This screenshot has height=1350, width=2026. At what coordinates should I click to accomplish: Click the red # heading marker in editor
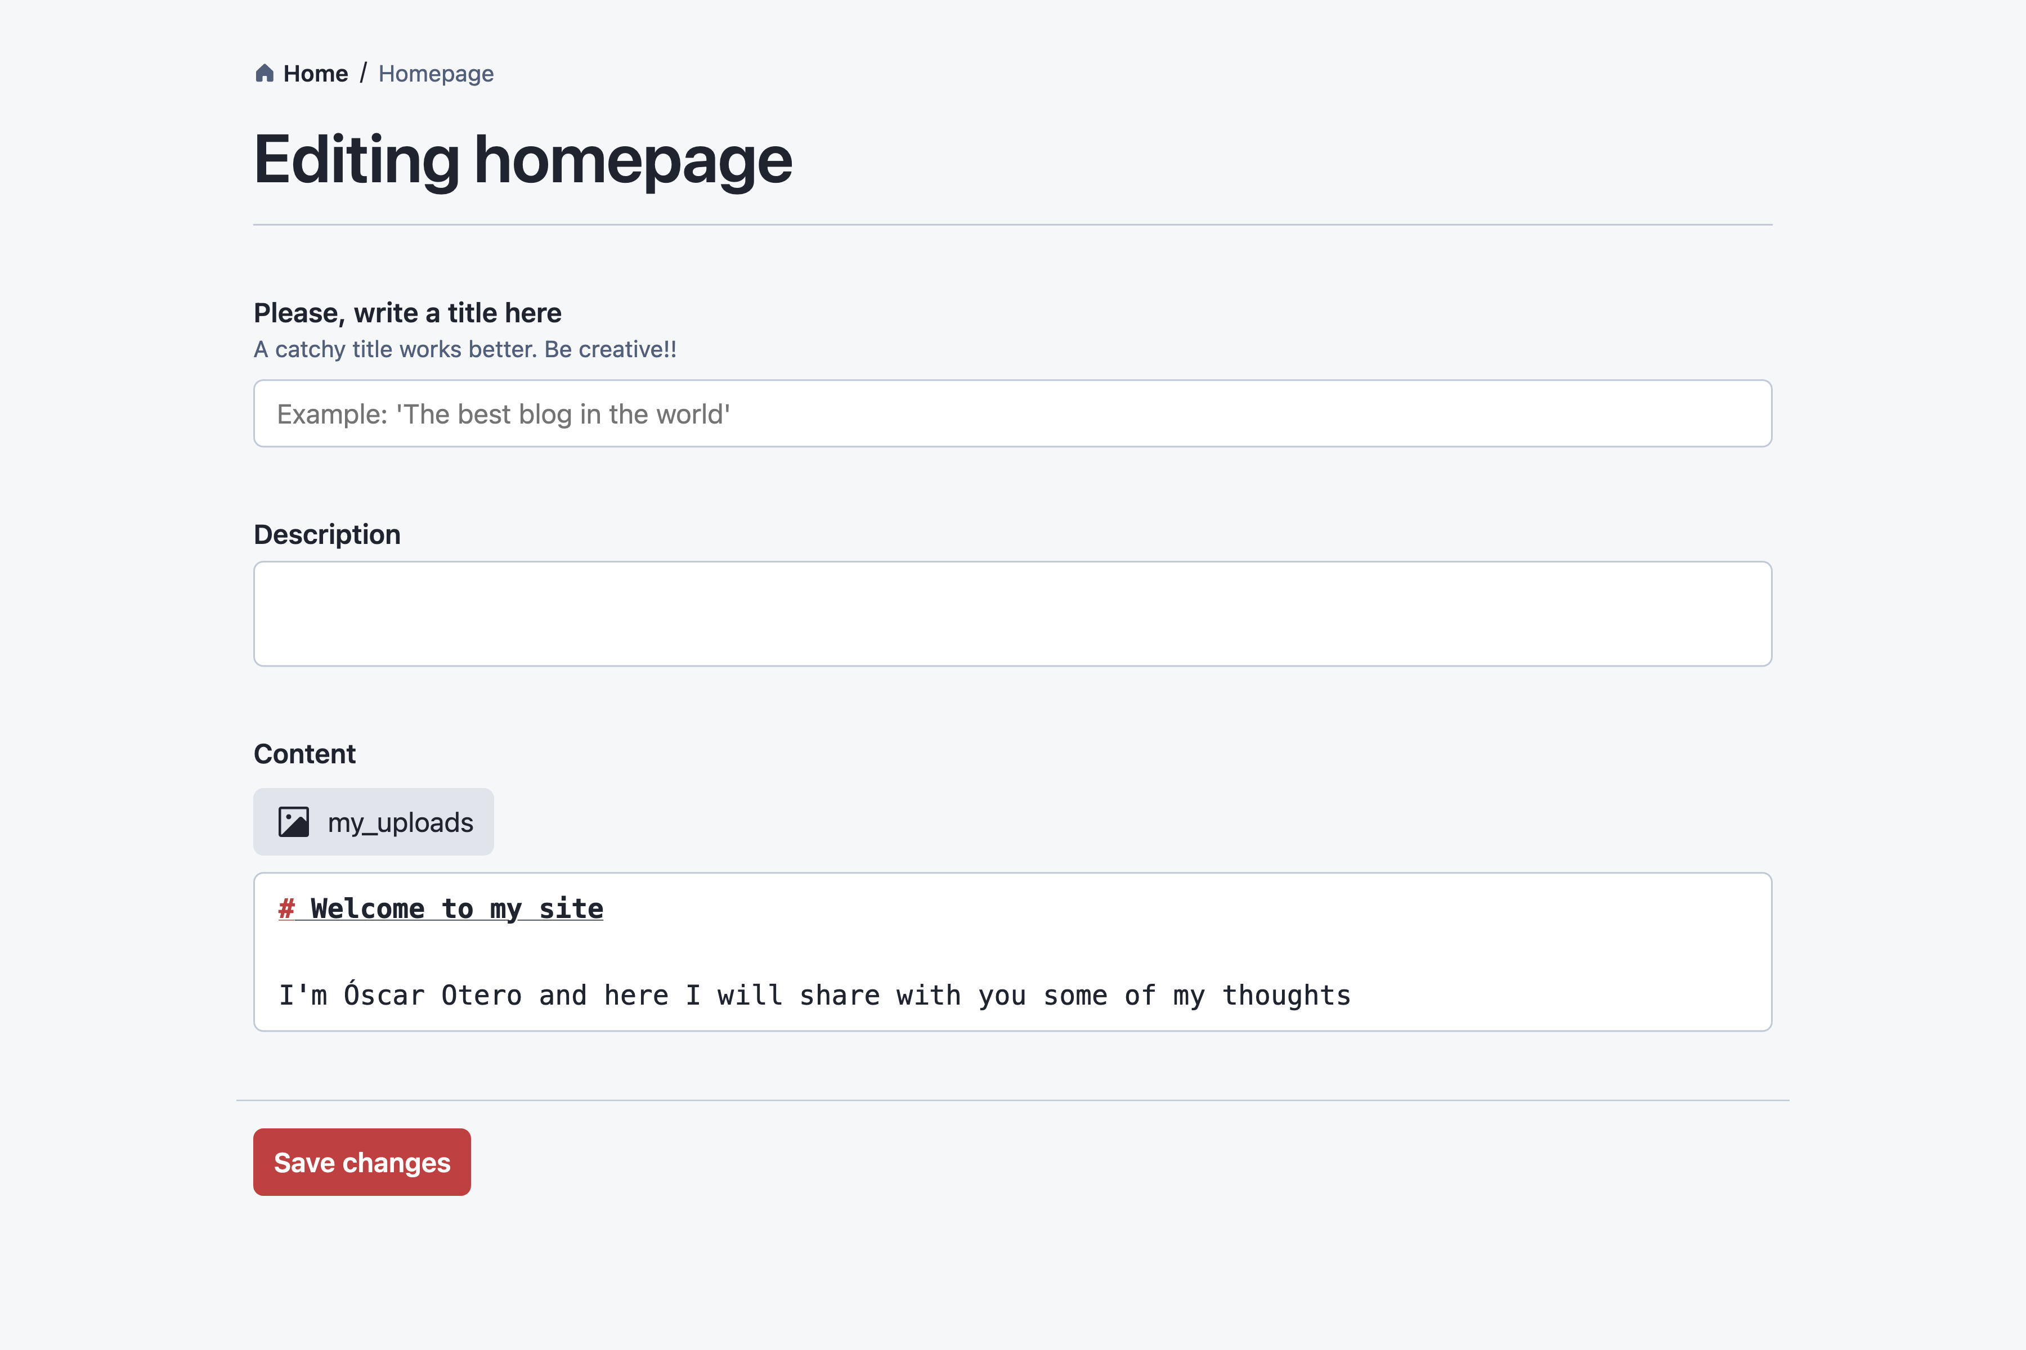285,907
